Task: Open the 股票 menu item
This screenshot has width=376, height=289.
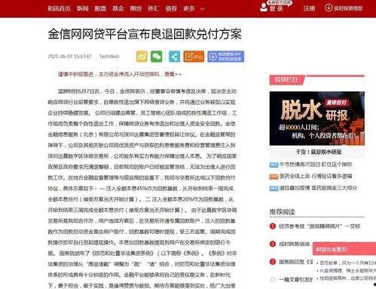Action: click(100, 8)
